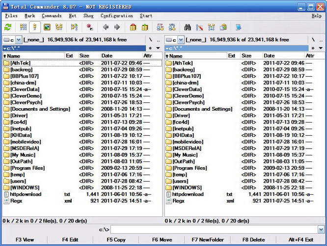Sort right panel by Ext column header
The image size is (327, 246).
tap(234, 56)
